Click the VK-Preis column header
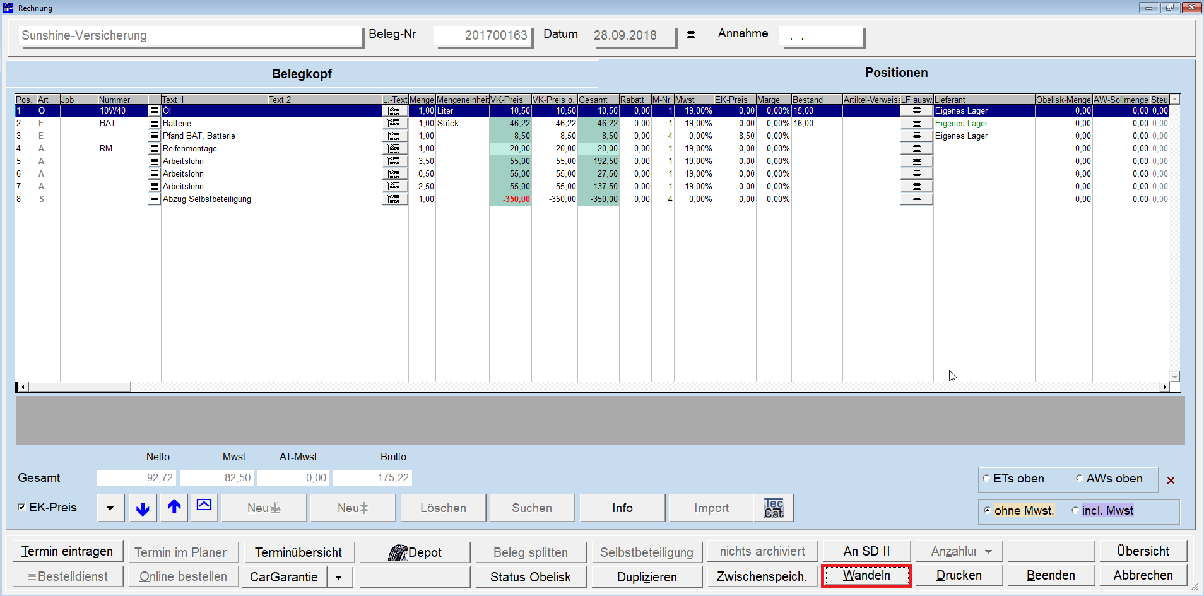The image size is (1204, 596). click(x=510, y=100)
